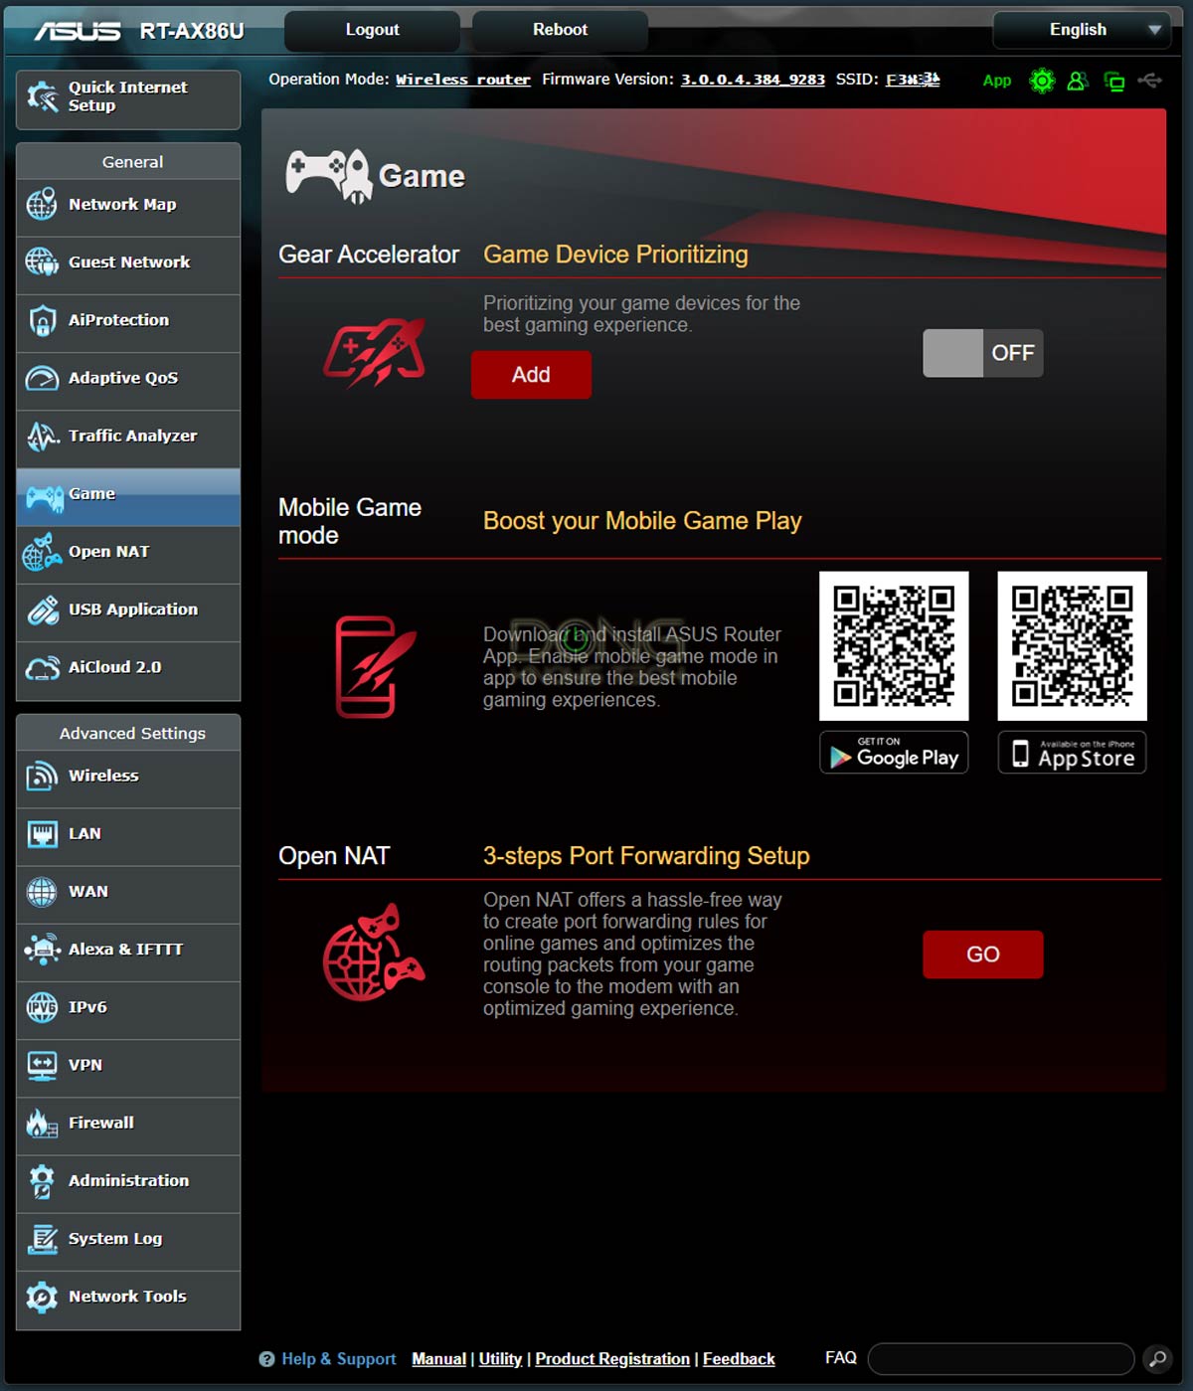The width and height of the screenshot is (1193, 1391).
Task: Open the English language dropdown
Action: click(1081, 30)
